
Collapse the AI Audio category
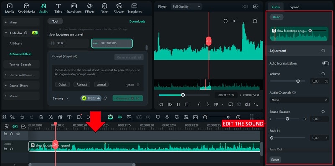[x=22, y=33]
